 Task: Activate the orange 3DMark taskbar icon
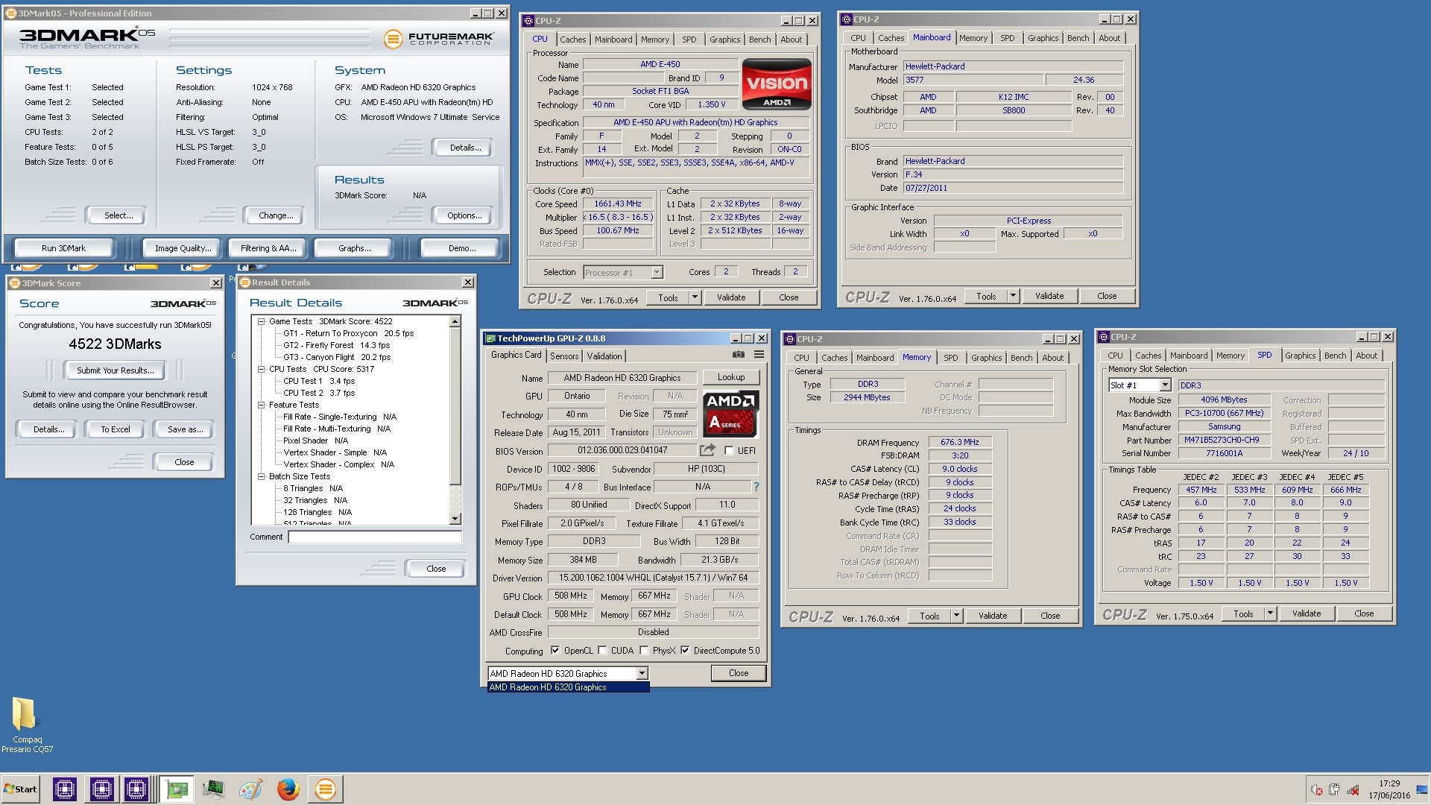coord(325,789)
